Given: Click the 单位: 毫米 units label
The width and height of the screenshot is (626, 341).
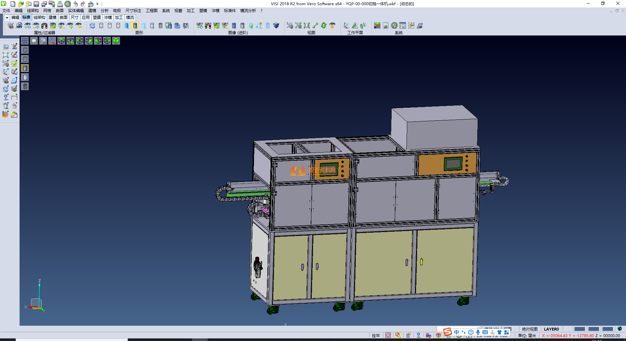Looking at the screenshot, I should [x=527, y=335].
